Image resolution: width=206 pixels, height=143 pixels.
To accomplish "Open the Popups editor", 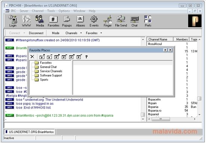I will click(67, 21).
